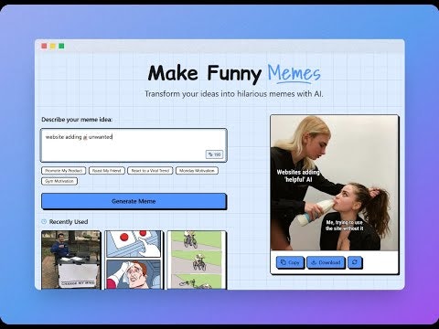The width and height of the screenshot is (439, 329).
Task: Click the meme idea description text box
Action: click(134, 145)
